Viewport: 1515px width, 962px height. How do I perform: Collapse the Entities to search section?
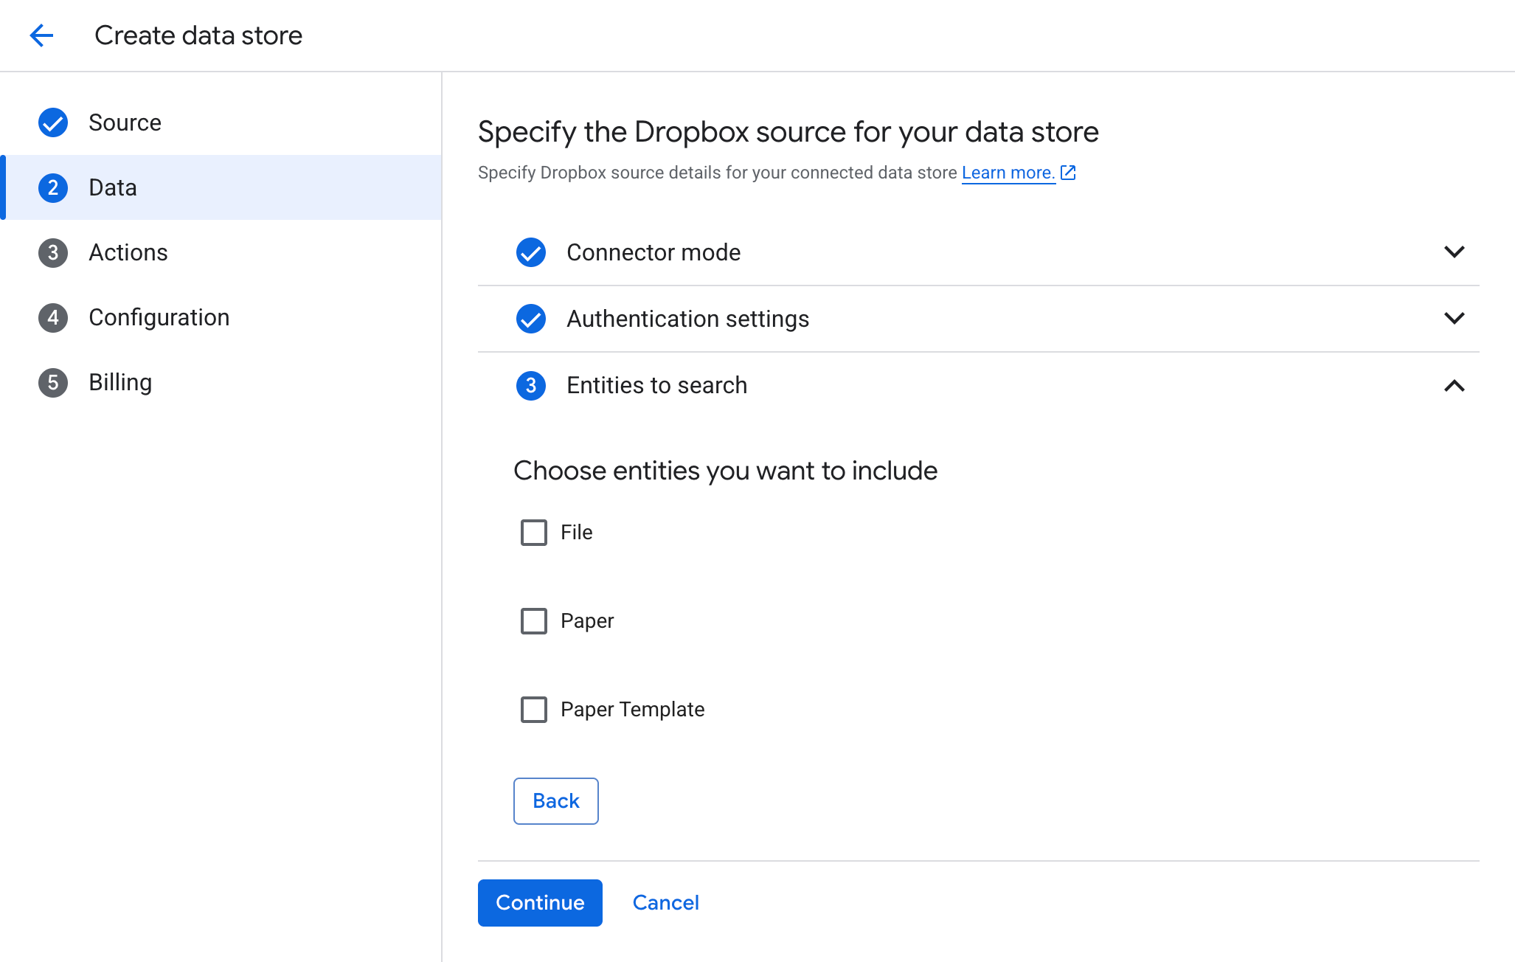(x=1455, y=385)
